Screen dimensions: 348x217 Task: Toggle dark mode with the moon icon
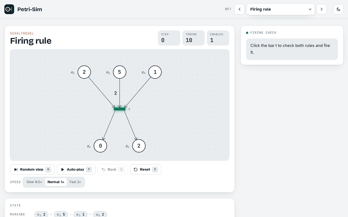tap(338, 9)
